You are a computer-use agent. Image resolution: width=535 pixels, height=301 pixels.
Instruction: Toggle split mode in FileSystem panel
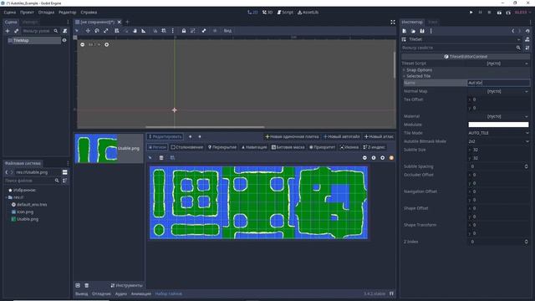coord(65,172)
